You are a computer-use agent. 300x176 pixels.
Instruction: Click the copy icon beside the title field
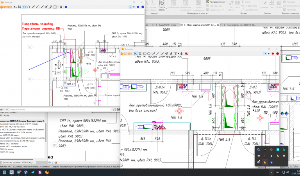pos(114,110)
